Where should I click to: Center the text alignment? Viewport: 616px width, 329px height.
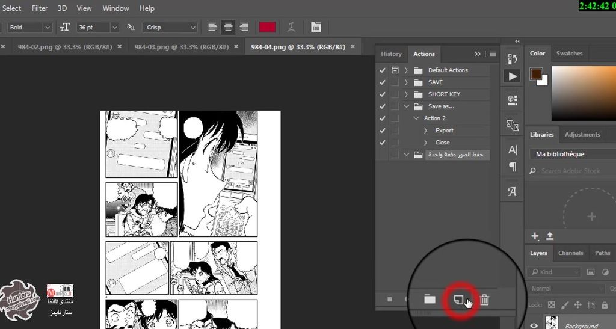tap(228, 27)
